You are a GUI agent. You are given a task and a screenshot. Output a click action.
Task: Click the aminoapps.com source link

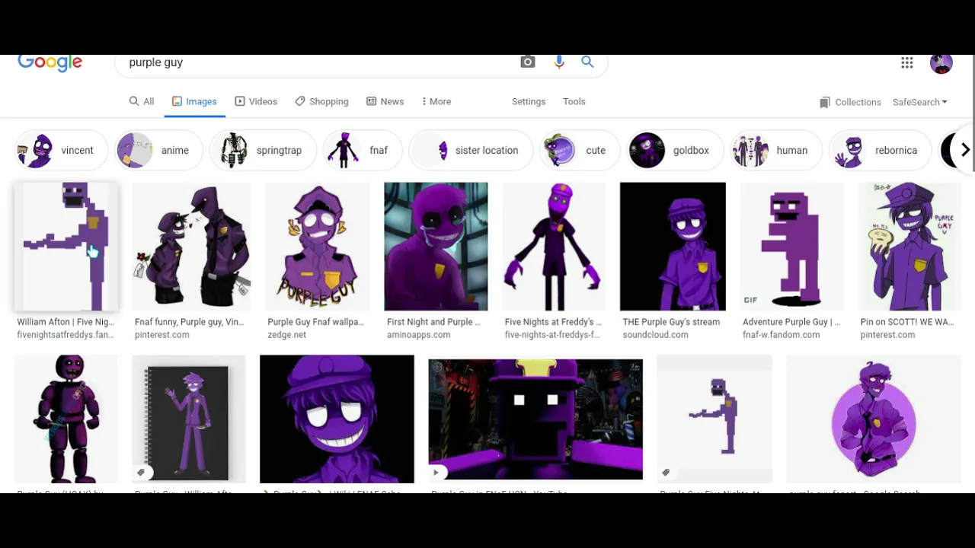[x=419, y=335]
